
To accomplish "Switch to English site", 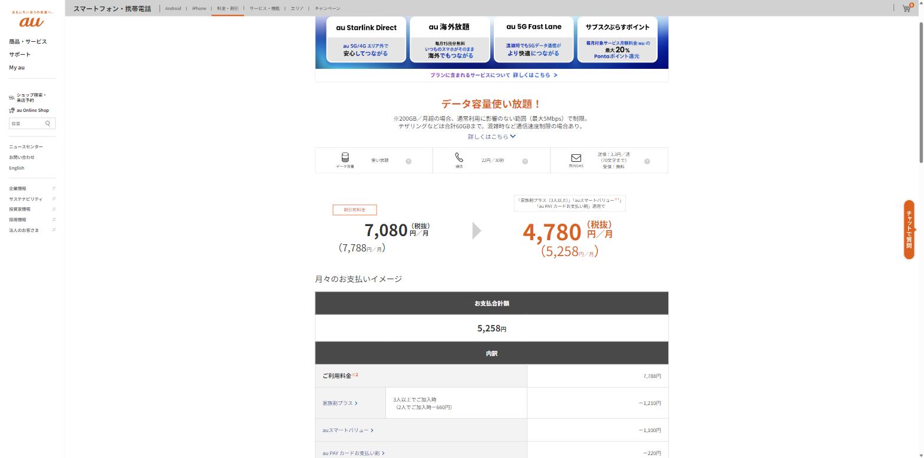I will pos(16,168).
